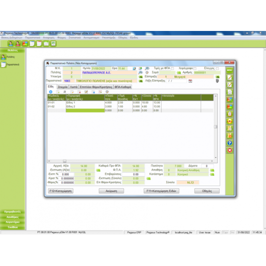
Task: Open first customer icon in main toolbar
Action: click(x=11, y=44)
